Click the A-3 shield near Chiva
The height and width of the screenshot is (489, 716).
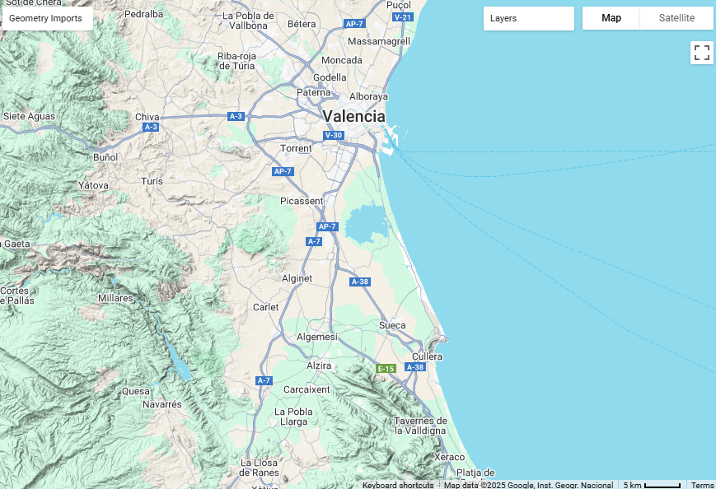click(151, 128)
